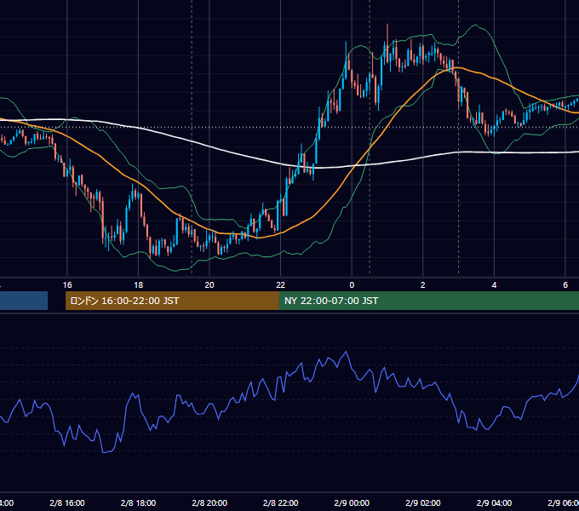The width and height of the screenshot is (579, 511).
Task: Click hour label 22 on upper time axis
Action: click(281, 285)
